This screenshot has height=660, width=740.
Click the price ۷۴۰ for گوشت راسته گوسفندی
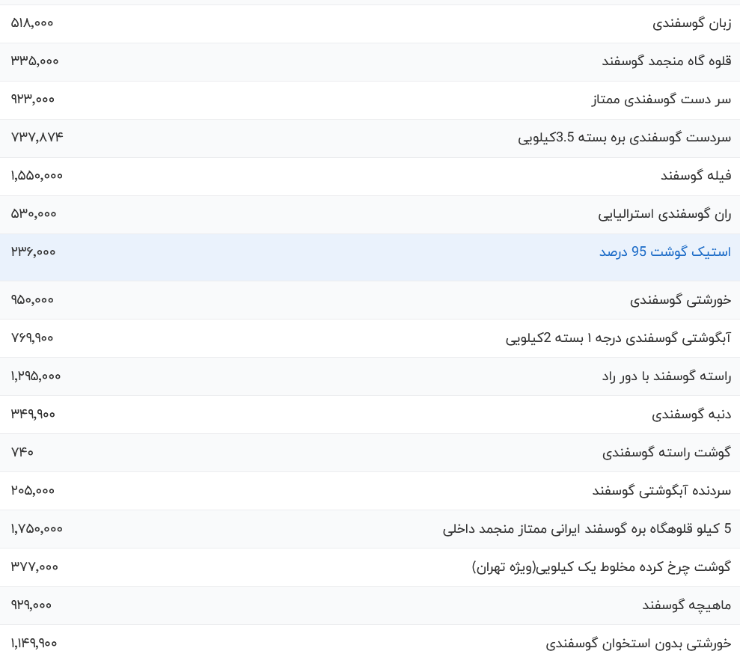pos(22,452)
